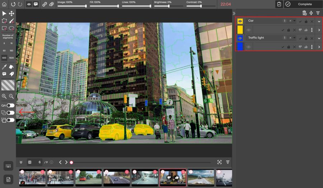Screen dimensions: 323x188
Task: Adjust the Image opacity slider
Action: tap(72, 6)
